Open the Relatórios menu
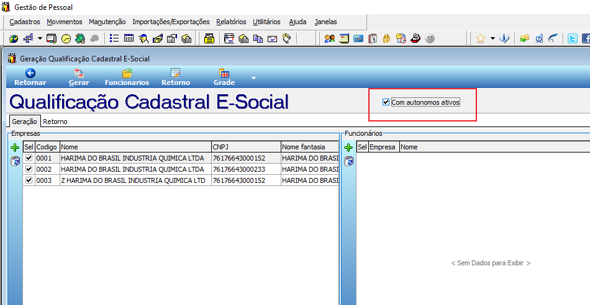 click(231, 22)
